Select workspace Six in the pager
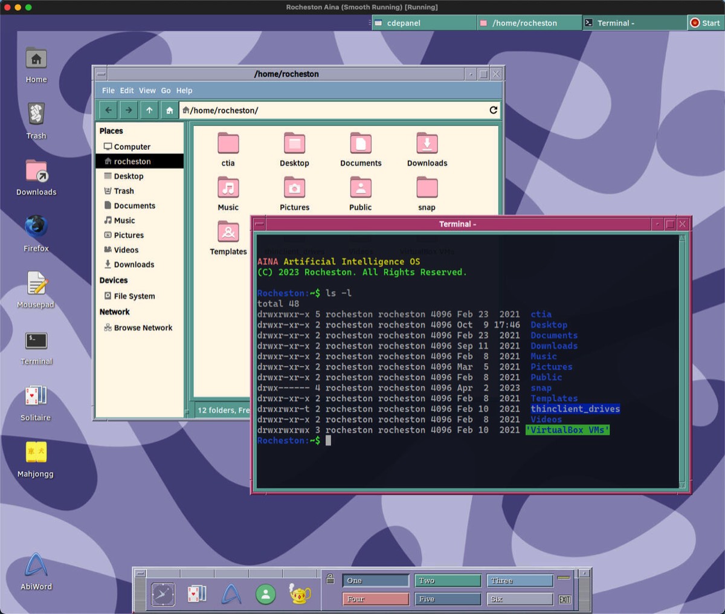The image size is (725, 614). (x=519, y=599)
